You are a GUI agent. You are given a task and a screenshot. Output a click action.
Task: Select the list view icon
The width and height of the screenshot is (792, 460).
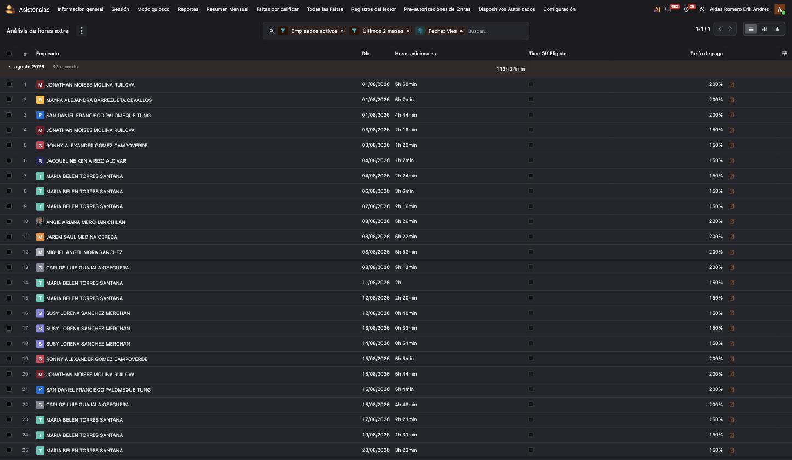(751, 29)
